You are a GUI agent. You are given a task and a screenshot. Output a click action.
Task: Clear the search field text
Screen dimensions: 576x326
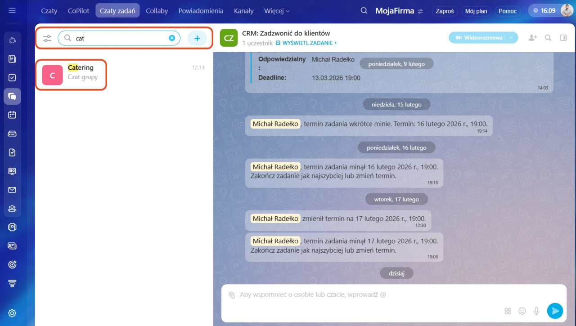(x=172, y=38)
